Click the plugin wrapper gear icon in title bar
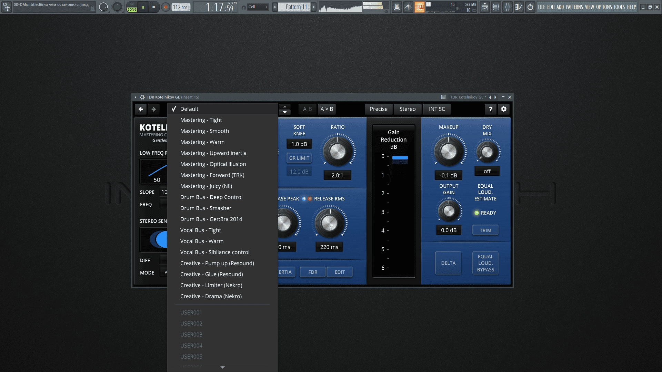The width and height of the screenshot is (662, 372). 142,97
